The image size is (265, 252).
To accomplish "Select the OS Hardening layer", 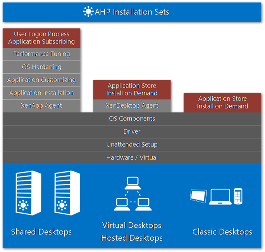I will pyautogui.click(x=41, y=67).
